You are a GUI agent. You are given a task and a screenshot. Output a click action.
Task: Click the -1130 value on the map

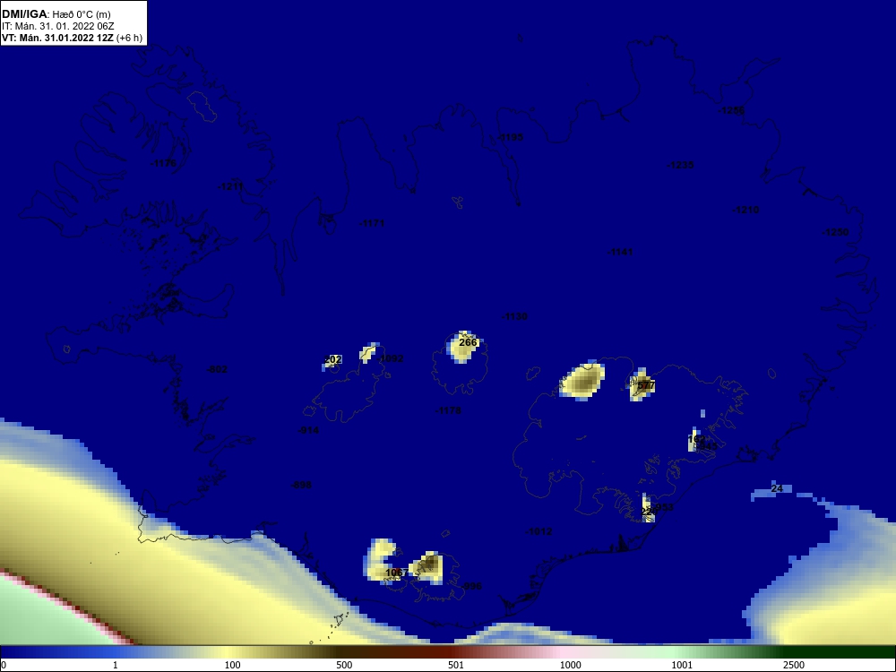pos(515,316)
